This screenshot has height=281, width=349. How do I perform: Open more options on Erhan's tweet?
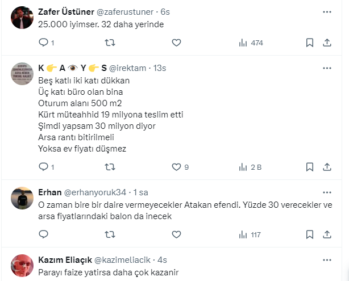(x=327, y=191)
